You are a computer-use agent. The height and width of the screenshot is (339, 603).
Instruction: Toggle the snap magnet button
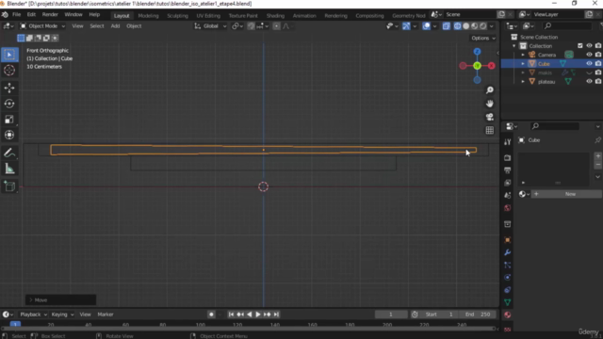coord(252,26)
